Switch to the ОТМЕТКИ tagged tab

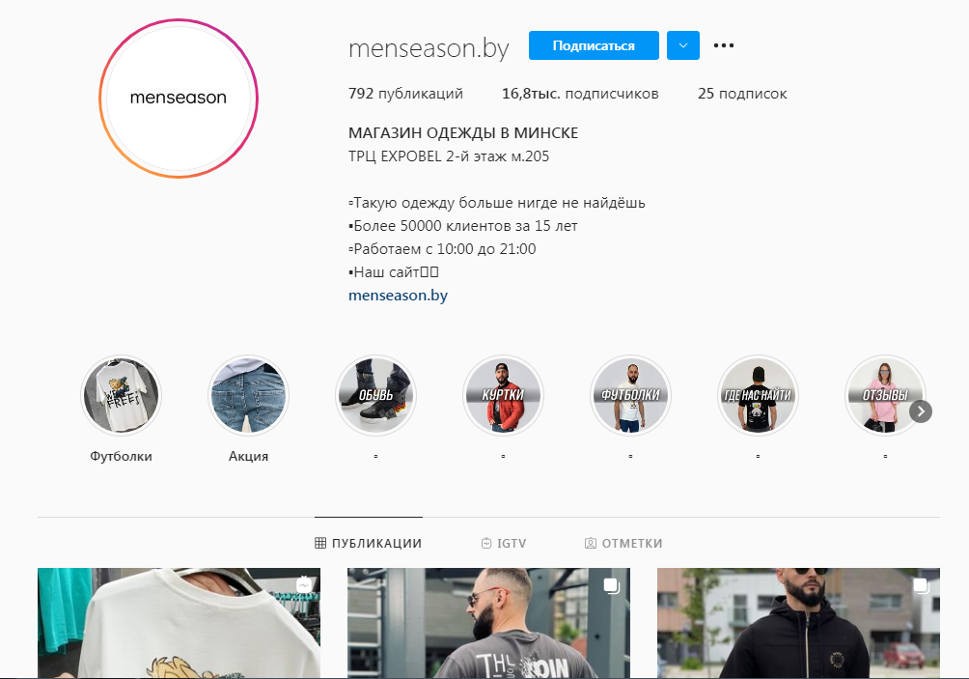pos(623,543)
